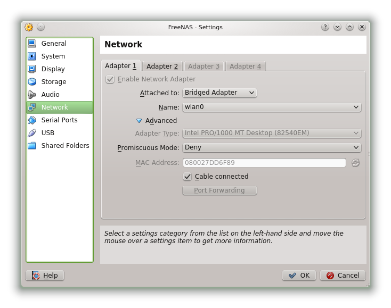This screenshot has width=391, height=308.
Task: Click the round dot button beside gear icon
Action: click(40, 27)
